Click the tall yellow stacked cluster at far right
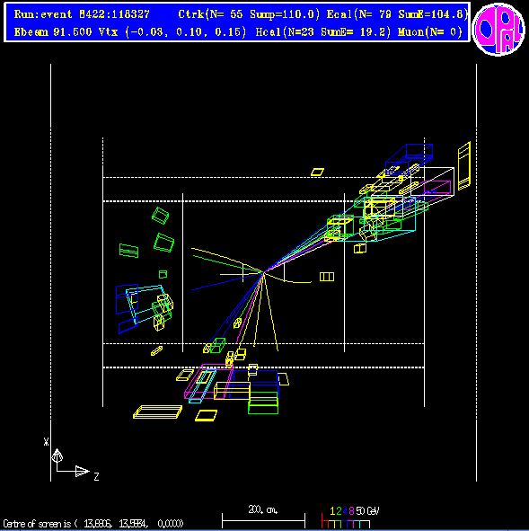529x531 pixels. [464, 166]
